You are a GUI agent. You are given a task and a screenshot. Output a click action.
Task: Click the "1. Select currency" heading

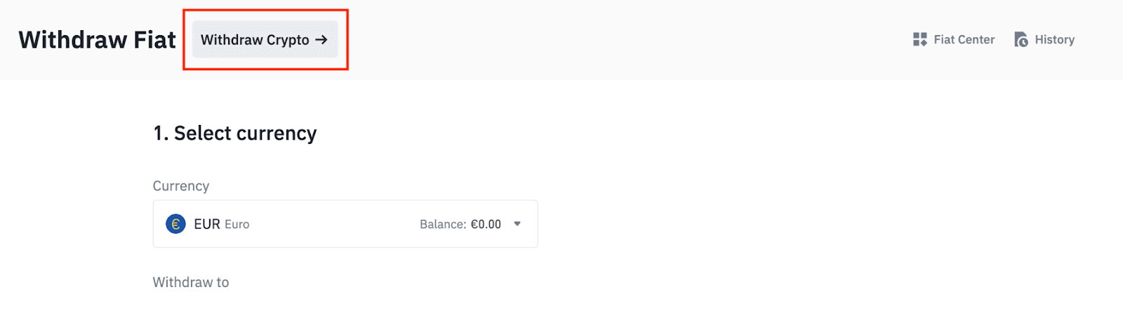click(x=234, y=133)
